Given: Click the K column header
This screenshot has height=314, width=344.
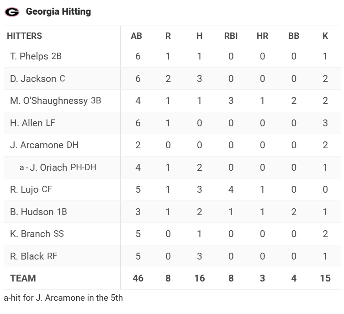Looking at the screenshot, I should coord(325,36).
